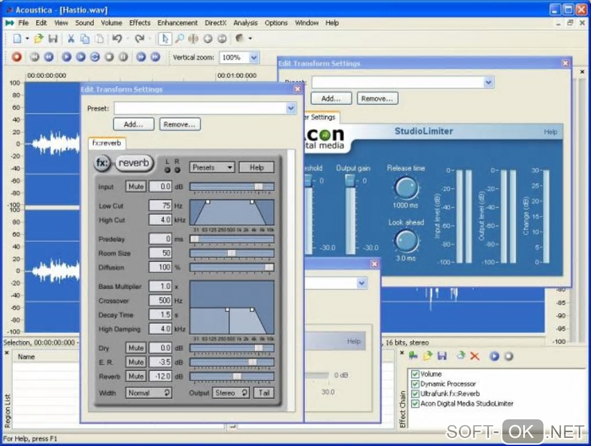Click the Loop playback button
The height and width of the screenshot is (446, 591).
tap(95, 57)
